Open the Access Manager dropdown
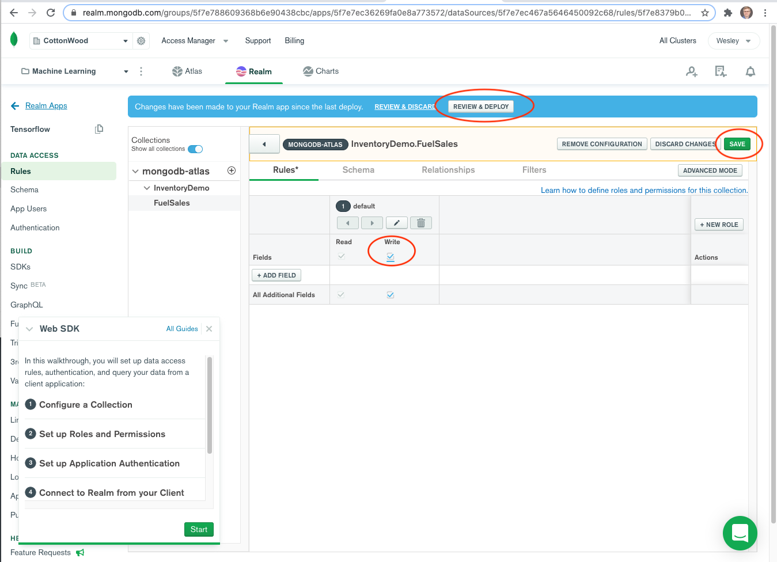 coord(195,41)
